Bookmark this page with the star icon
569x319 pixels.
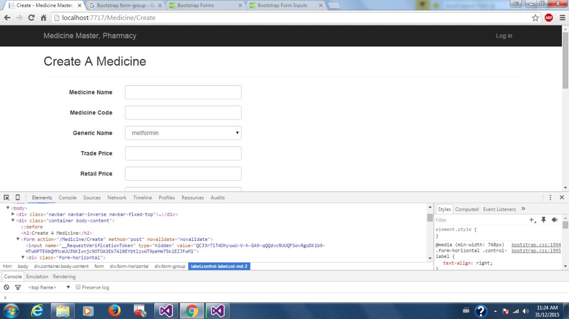pyautogui.click(x=535, y=18)
